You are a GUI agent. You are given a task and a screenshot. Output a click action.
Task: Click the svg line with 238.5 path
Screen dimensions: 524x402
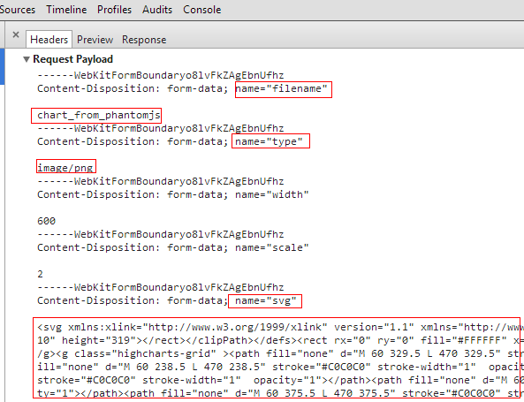[280, 367]
